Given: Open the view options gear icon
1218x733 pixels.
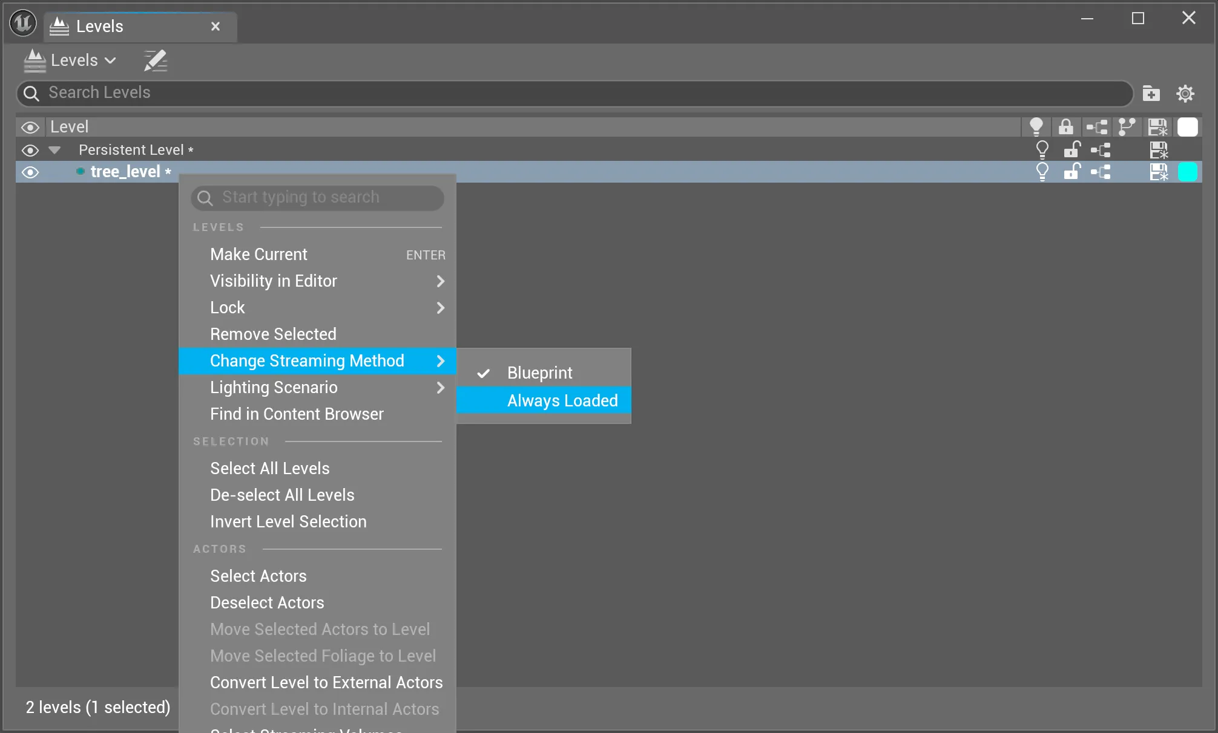Looking at the screenshot, I should coord(1185,93).
